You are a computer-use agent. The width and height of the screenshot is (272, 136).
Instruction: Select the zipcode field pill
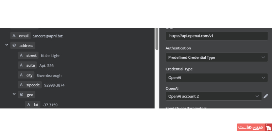pos(33,85)
